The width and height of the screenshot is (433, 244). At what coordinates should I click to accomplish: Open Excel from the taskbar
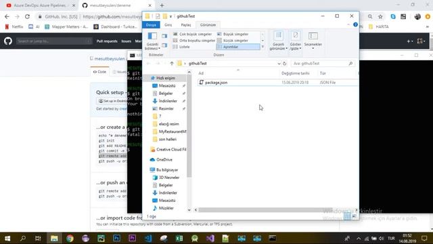coord(179,238)
